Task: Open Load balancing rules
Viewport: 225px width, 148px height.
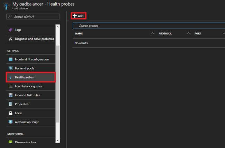Action: [x=31, y=86]
